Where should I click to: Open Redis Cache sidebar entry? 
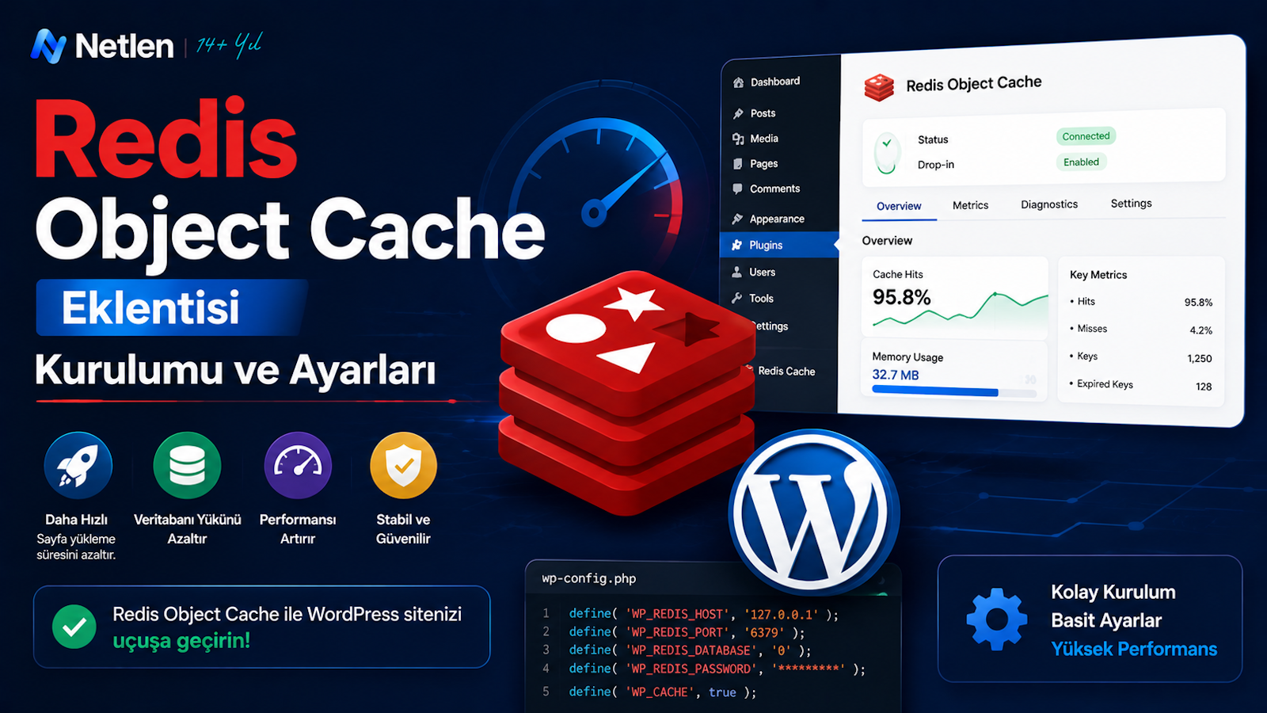click(786, 371)
